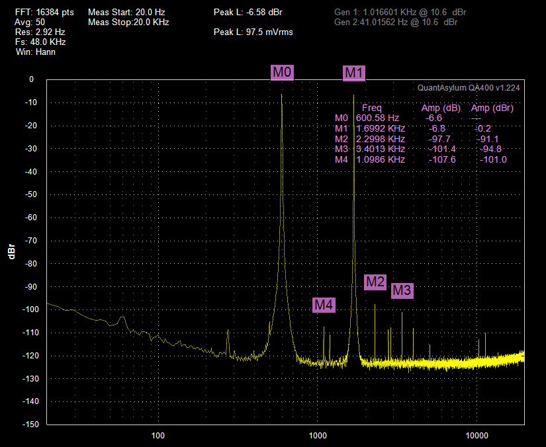Click the 'Avg: 50' readout
Screen dimensions: 546x447
point(30,22)
